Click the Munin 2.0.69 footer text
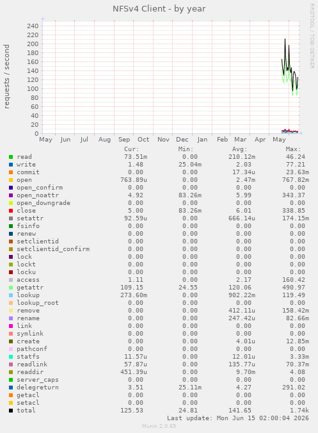The width and height of the screenshot is (318, 433). point(159,426)
